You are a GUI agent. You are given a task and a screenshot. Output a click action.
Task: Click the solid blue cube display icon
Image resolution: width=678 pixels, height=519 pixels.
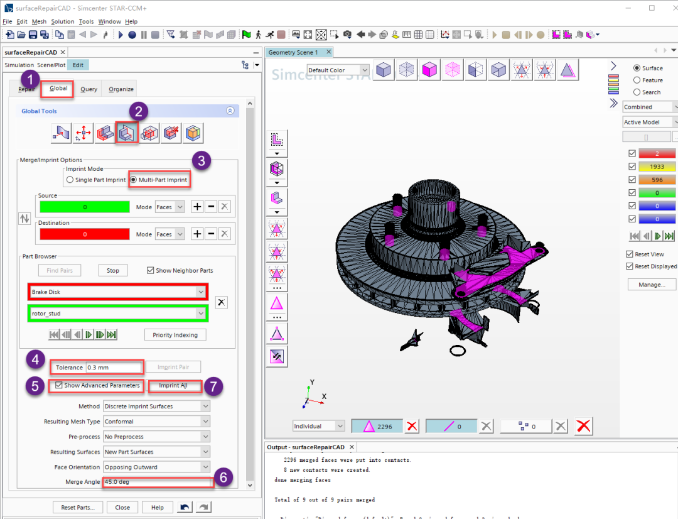[384, 70]
